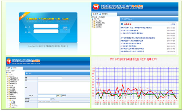
Task: Click the 办公系统 computer icon above 系统管理
Action: point(92,19)
